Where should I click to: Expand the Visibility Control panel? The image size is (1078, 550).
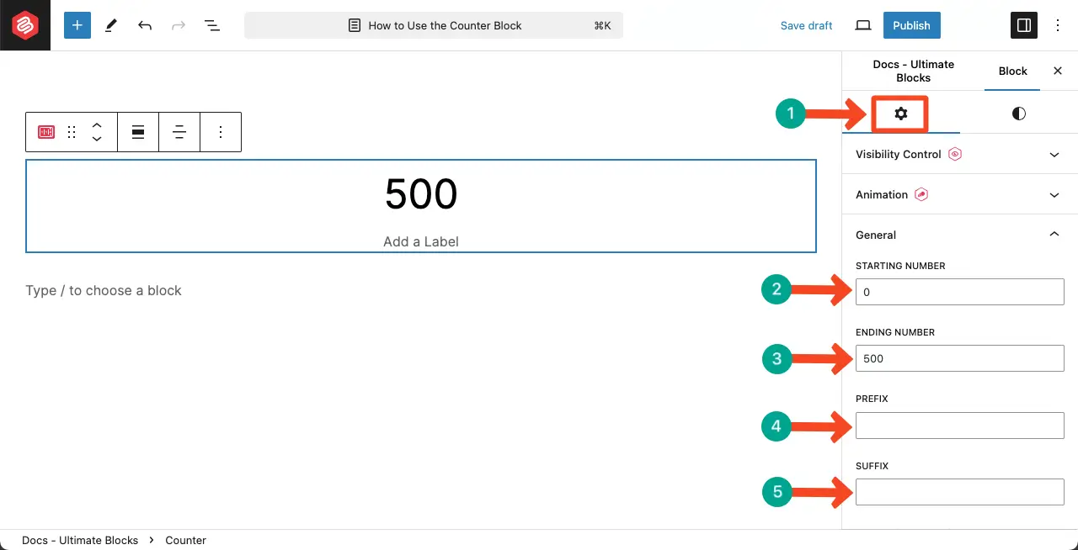(1054, 155)
